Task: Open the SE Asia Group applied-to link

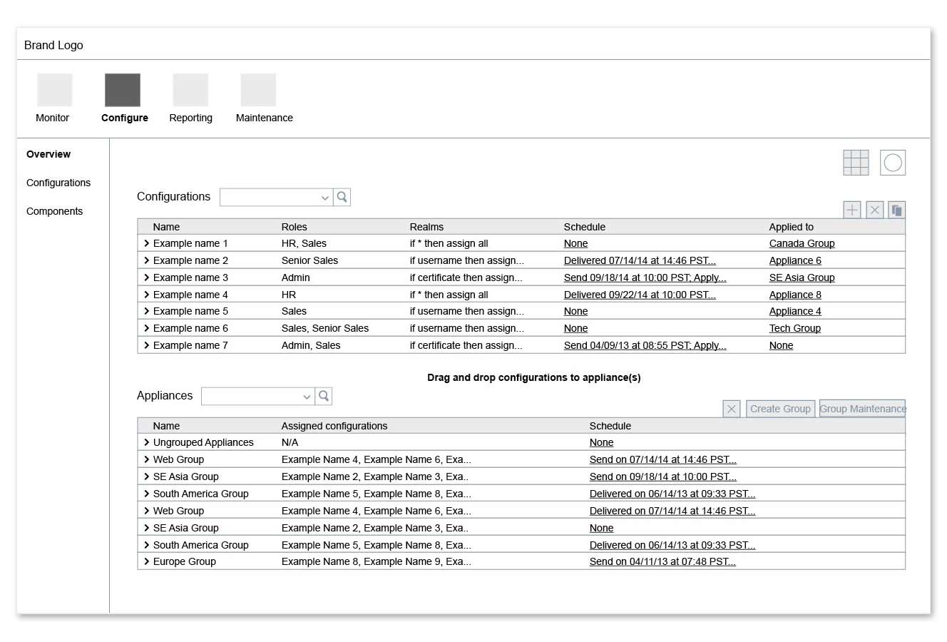Action: pyautogui.click(x=802, y=277)
